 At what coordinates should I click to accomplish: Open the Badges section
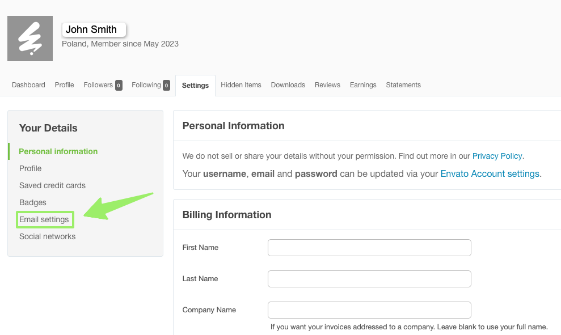pos(33,202)
